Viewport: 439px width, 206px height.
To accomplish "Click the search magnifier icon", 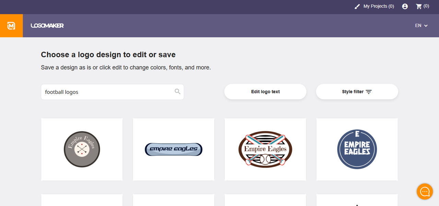I will tap(177, 92).
